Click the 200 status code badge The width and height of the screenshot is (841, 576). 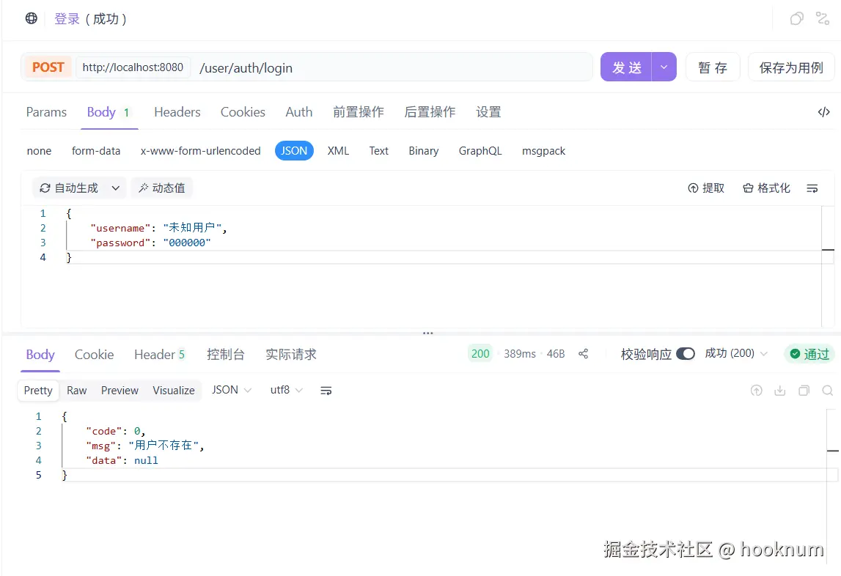tap(480, 354)
